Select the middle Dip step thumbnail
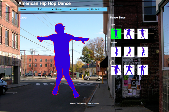This screenshot has height=112, width=169. (x=129, y=69)
